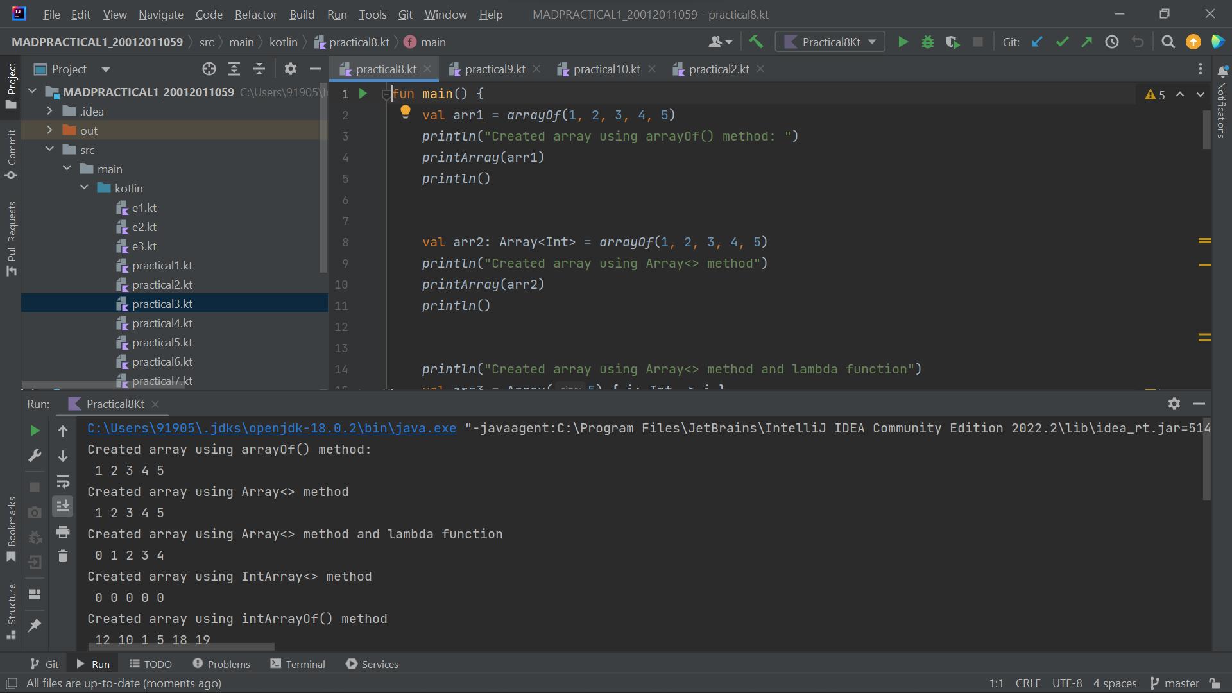Collapse the src folder
Image resolution: width=1232 pixels, height=693 pixels.
click(49, 150)
